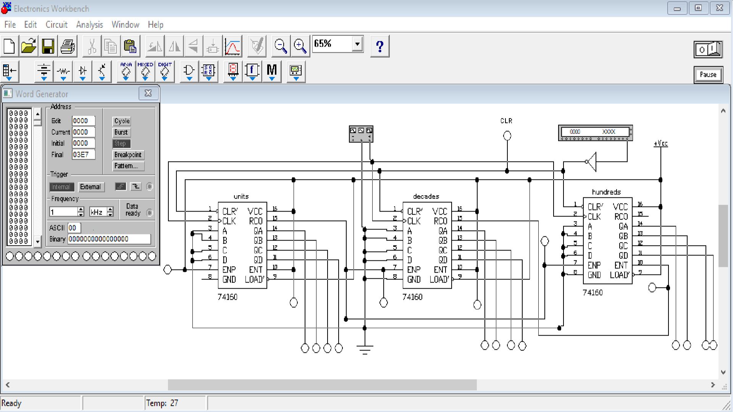Click the Final address input field

(84, 155)
